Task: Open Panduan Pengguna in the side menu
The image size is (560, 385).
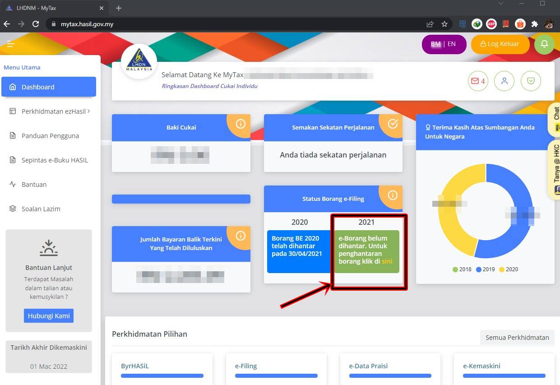Action: coord(49,136)
